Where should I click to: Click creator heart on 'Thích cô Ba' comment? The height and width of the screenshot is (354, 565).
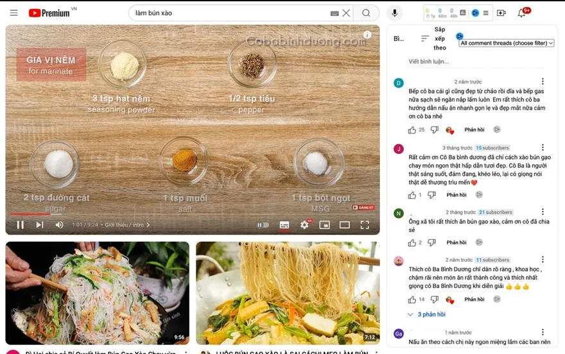click(449, 299)
